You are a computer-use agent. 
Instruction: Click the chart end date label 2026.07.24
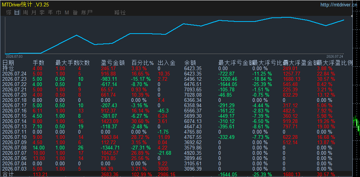(x=335, y=56)
